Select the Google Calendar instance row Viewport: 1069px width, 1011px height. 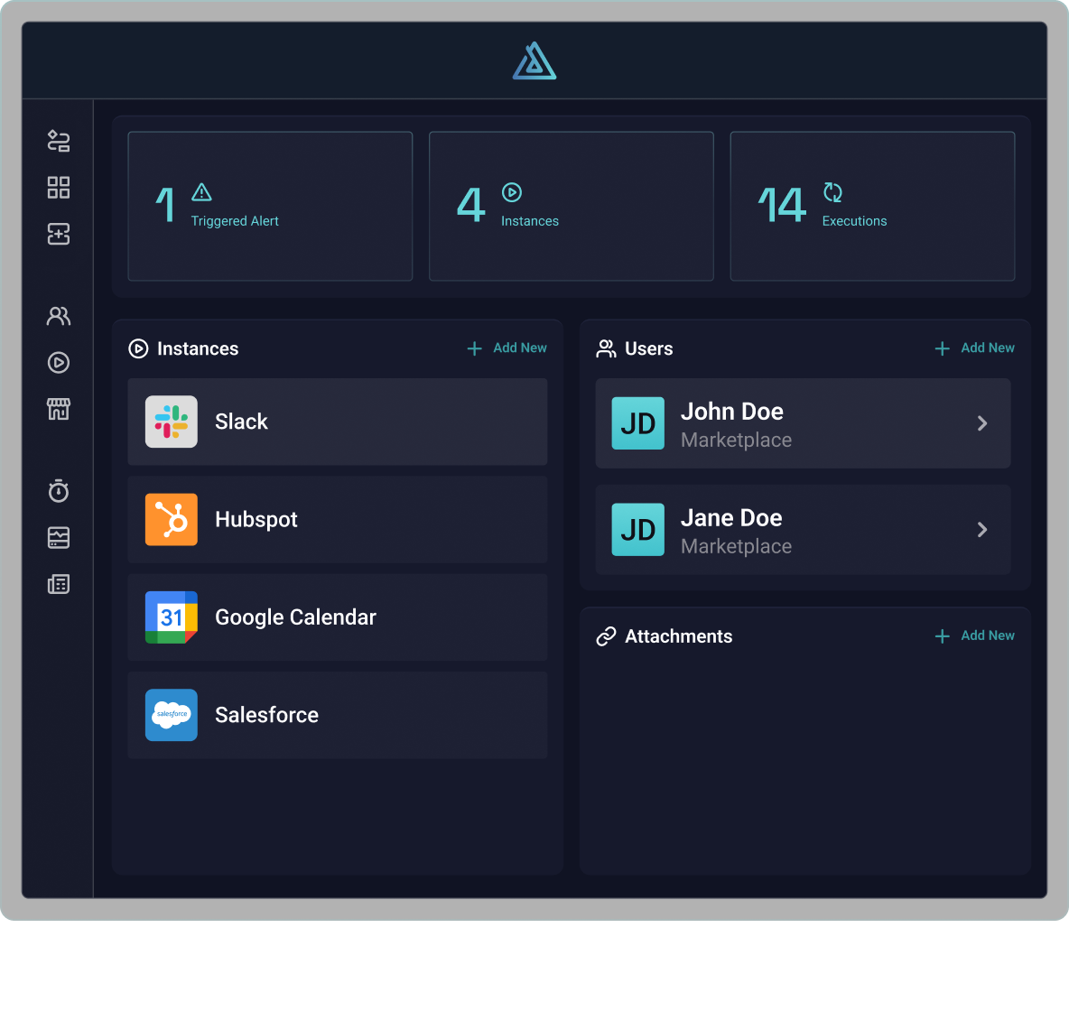pyautogui.click(x=338, y=617)
